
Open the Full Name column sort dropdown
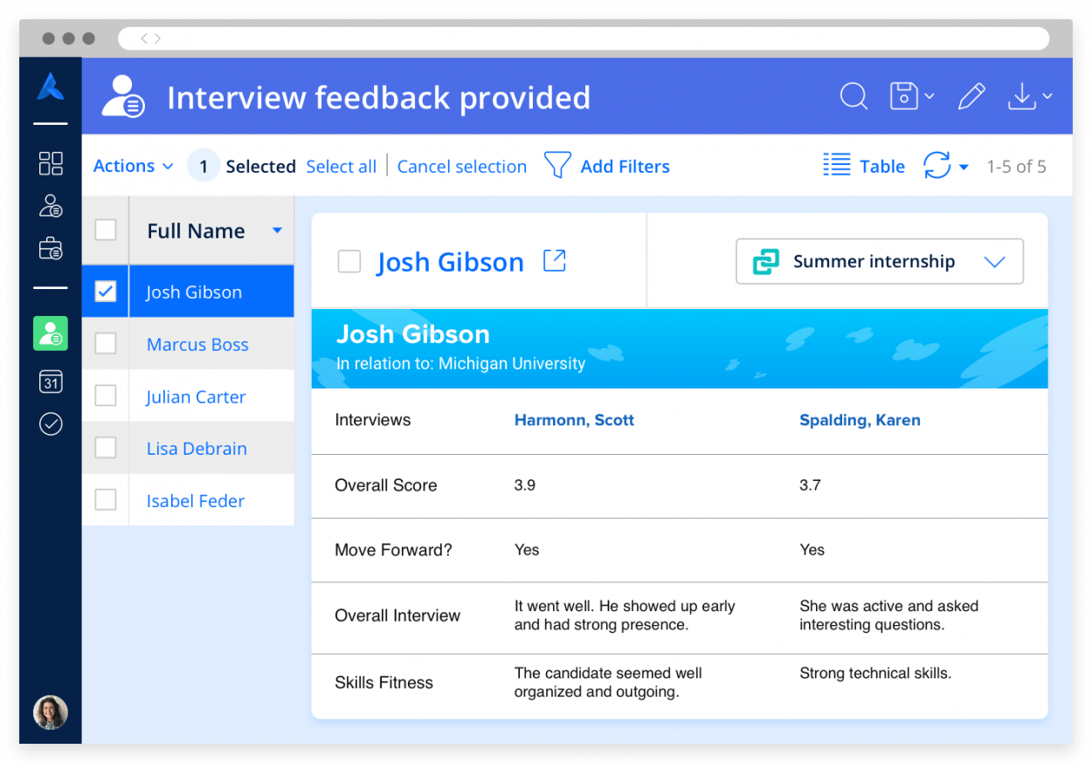pyautogui.click(x=278, y=230)
